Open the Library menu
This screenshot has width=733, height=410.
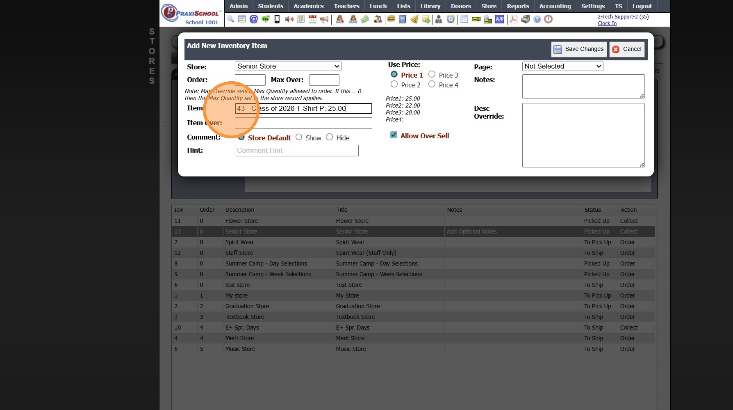pos(430,6)
